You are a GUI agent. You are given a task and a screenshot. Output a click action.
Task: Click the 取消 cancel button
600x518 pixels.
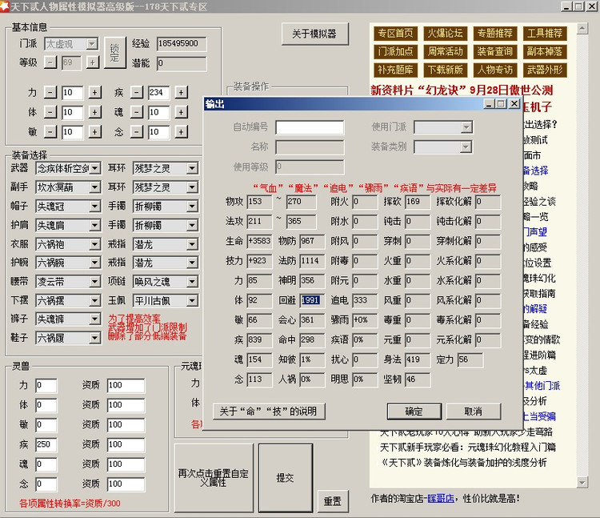click(x=474, y=412)
